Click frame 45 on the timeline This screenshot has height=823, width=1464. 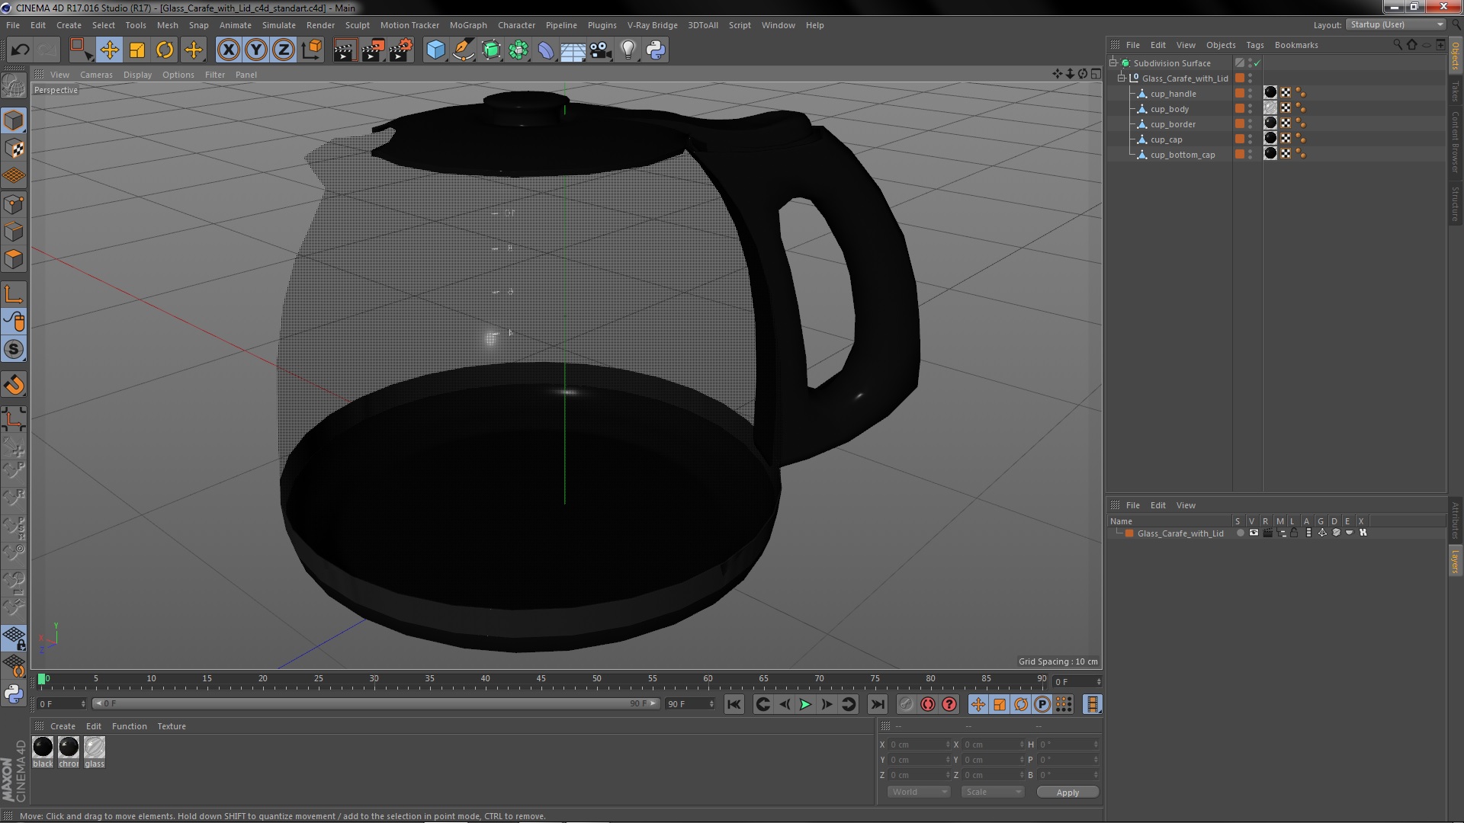point(541,680)
